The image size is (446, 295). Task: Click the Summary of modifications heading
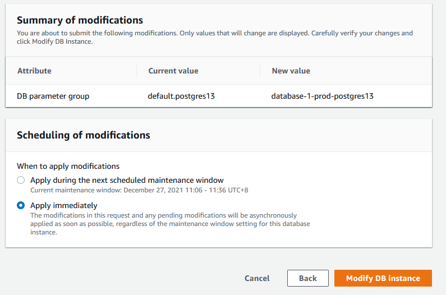pos(80,20)
